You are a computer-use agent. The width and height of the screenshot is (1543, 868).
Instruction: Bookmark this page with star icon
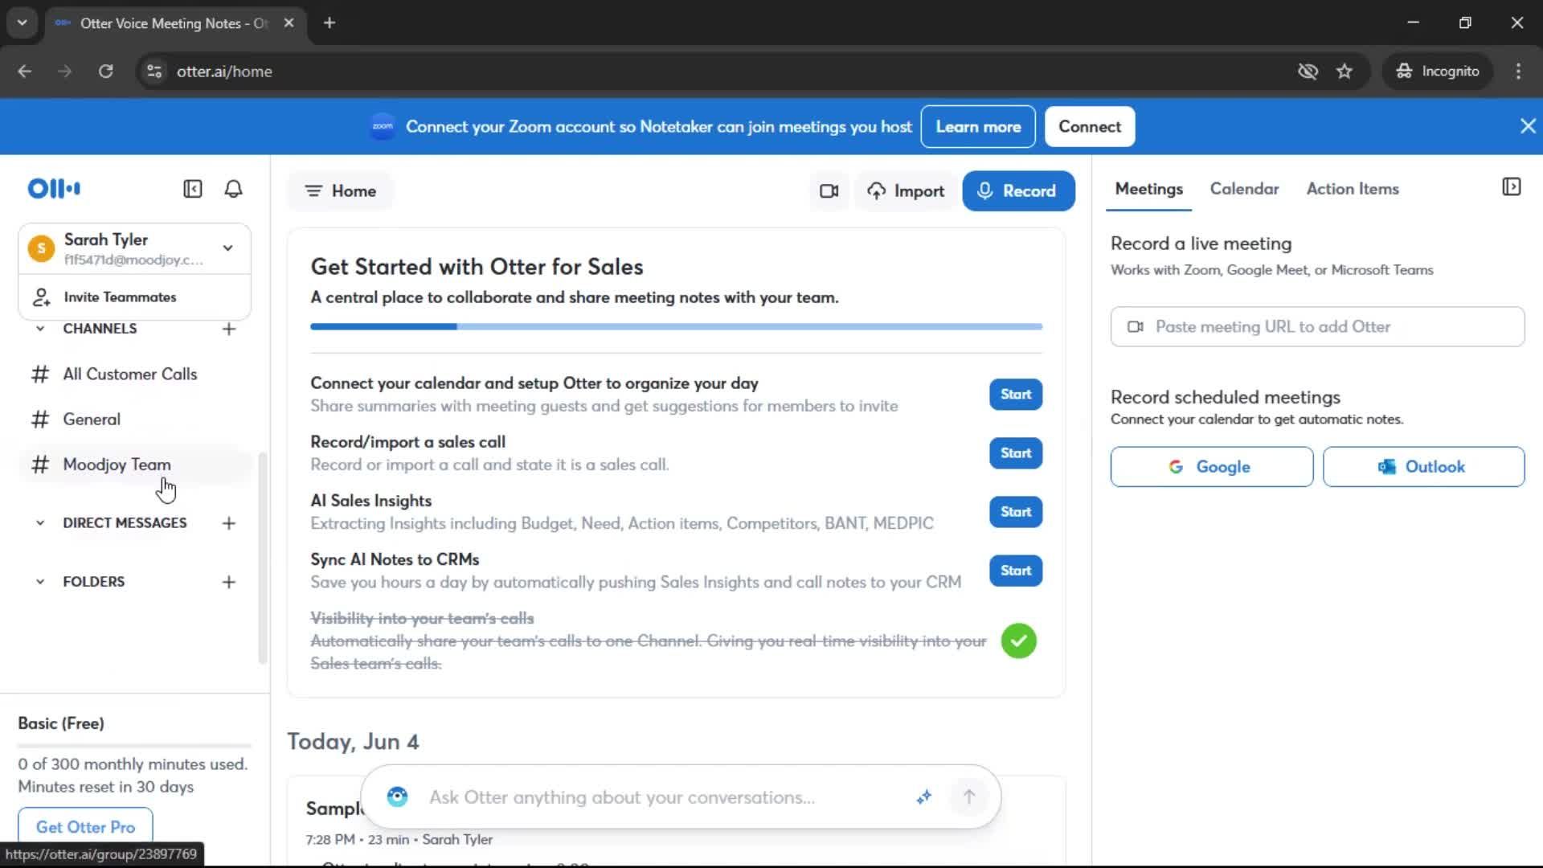pos(1344,71)
